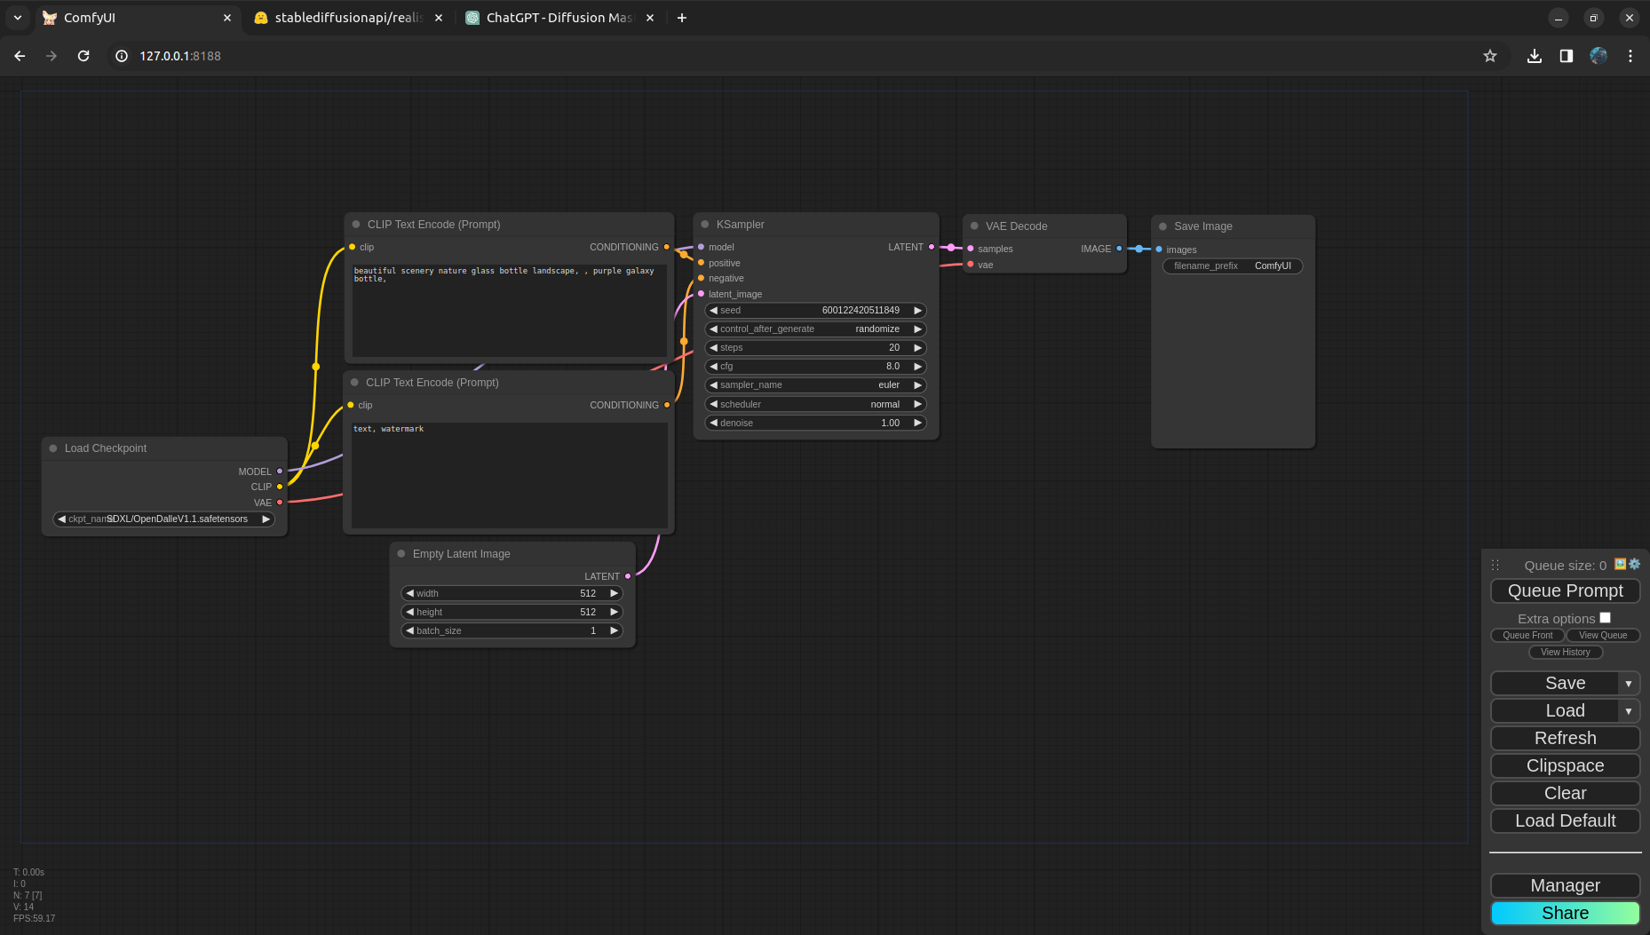1650x935 pixels.
Task: Expand the Load button dropdown arrow
Action: (1628, 711)
